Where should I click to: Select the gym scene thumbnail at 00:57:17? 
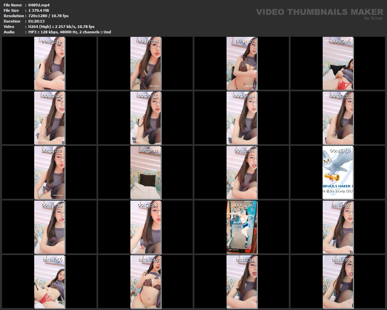click(x=242, y=227)
